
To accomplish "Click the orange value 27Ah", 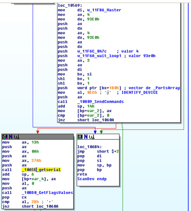I will [x=36, y=161].
